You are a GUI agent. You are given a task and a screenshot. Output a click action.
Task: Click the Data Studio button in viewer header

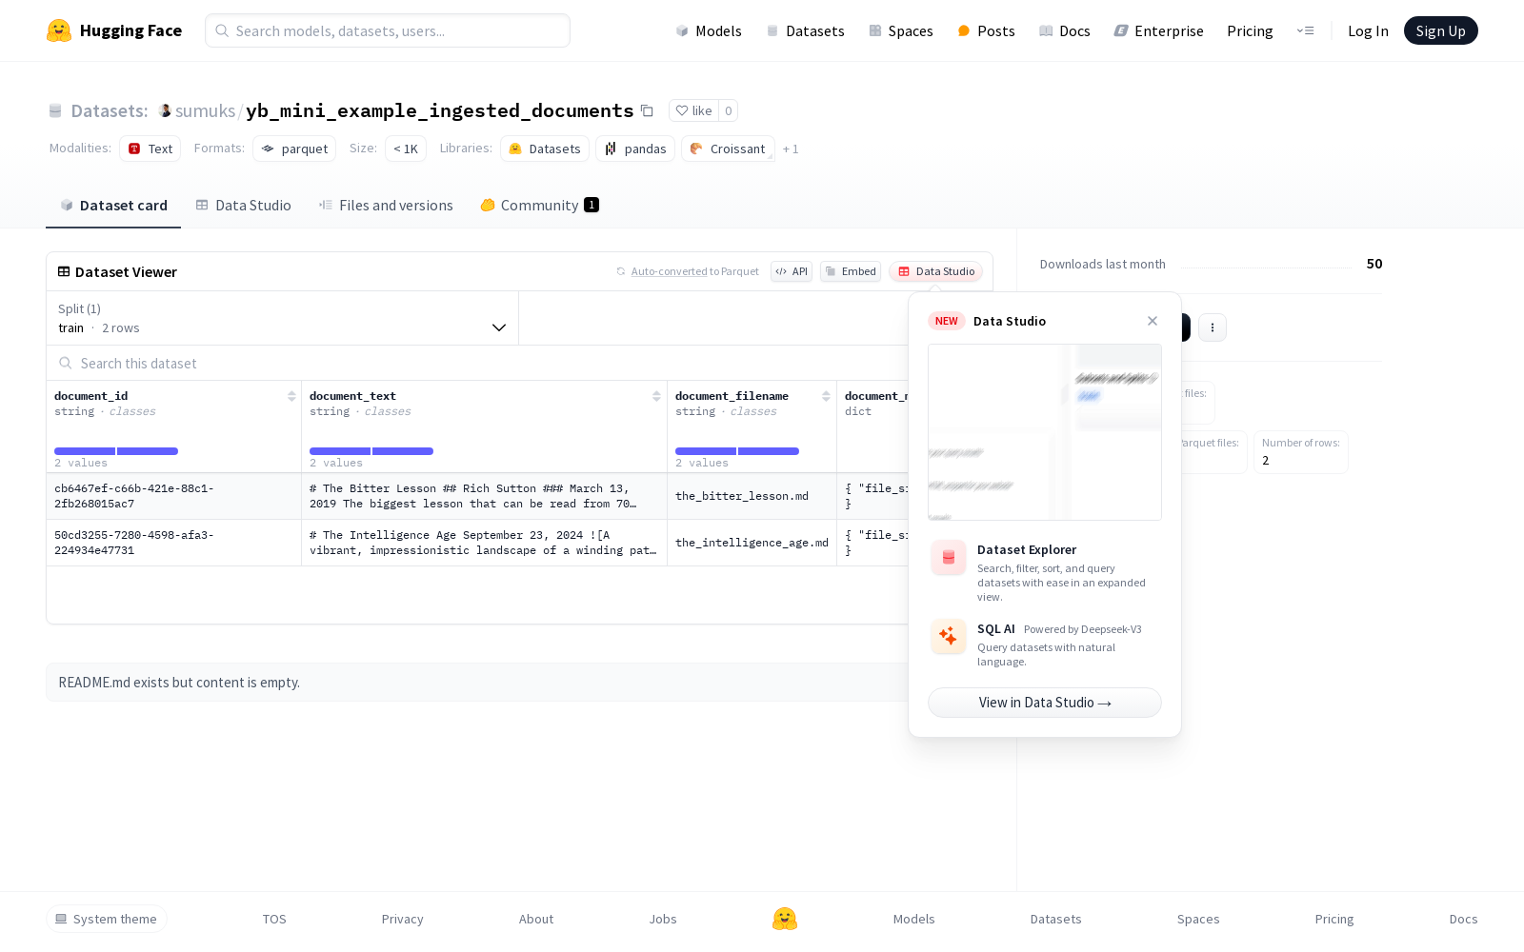tap(936, 271)
